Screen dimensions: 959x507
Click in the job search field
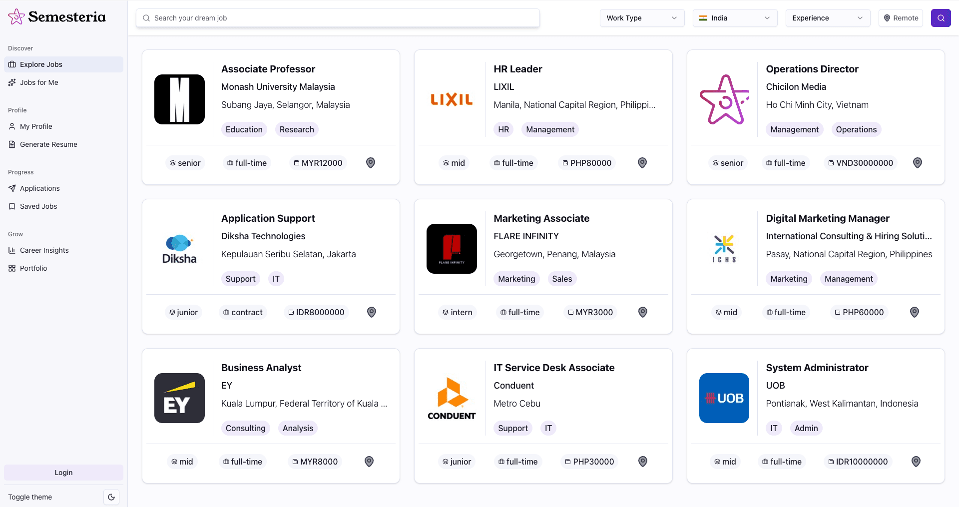338,18
